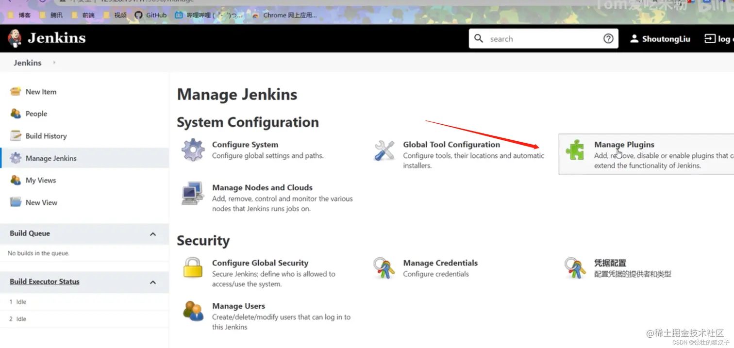Click the Build History notepad icon

pos(16,136)
